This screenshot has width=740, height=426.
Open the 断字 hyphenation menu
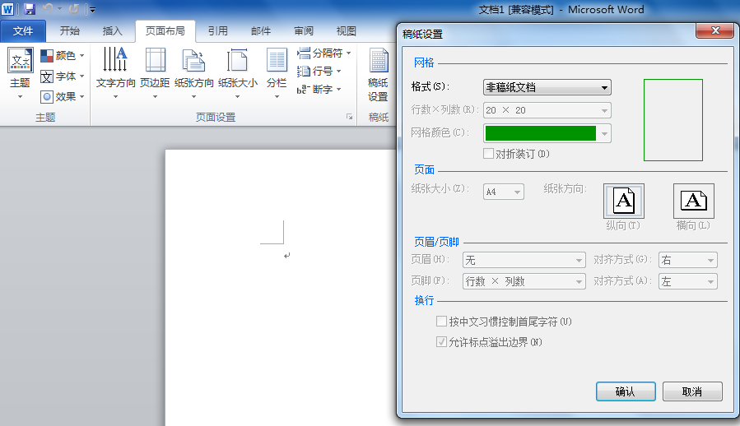(x=319, y=89)
